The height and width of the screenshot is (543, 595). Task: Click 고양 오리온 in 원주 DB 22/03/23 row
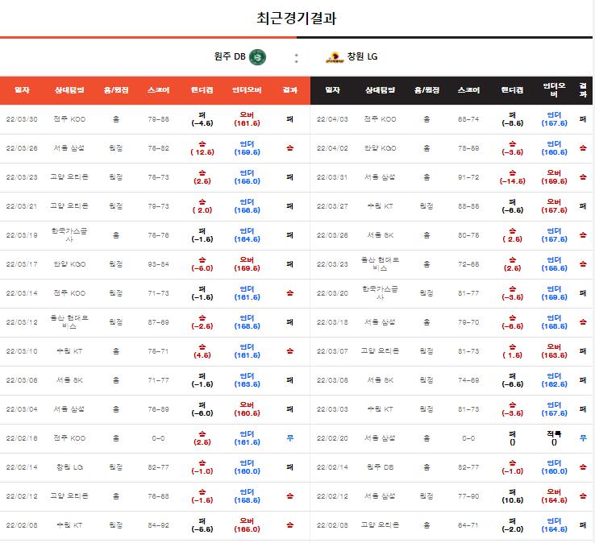[69, 177]
